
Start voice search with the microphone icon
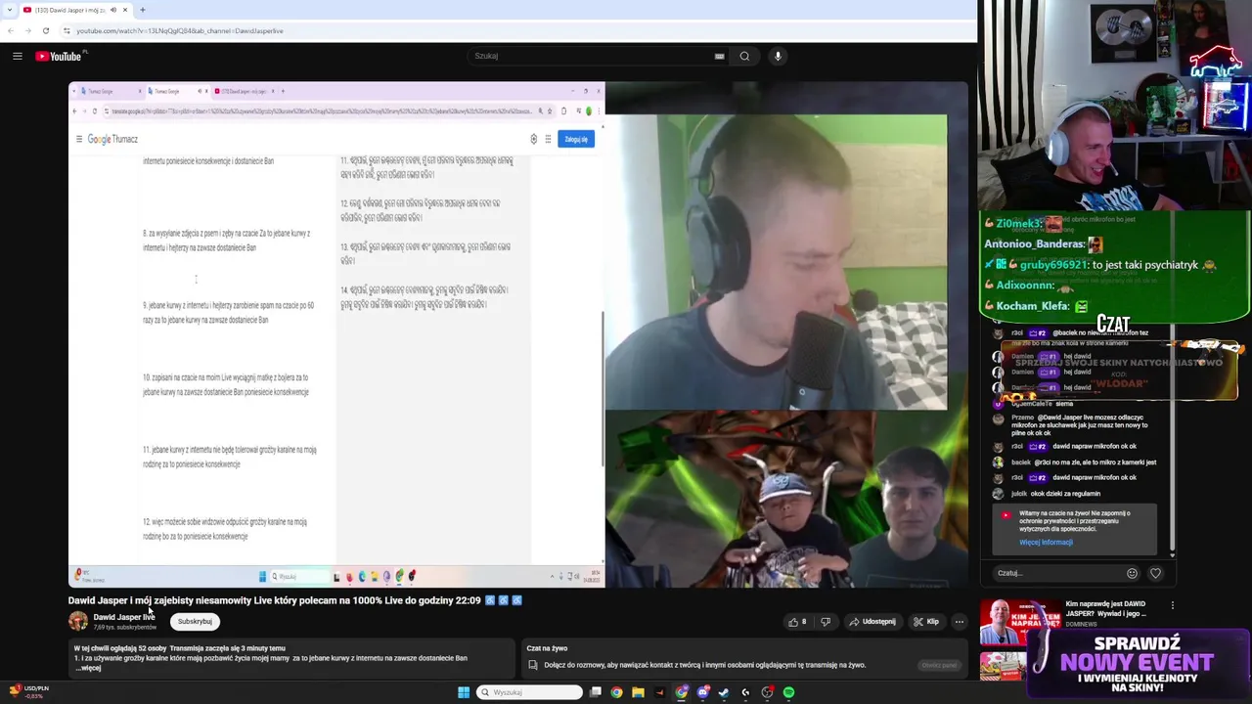(778, 56)
